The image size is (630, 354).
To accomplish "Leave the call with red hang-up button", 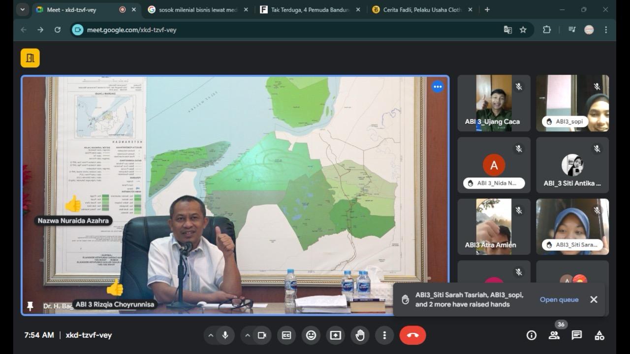I will (412, 335).
